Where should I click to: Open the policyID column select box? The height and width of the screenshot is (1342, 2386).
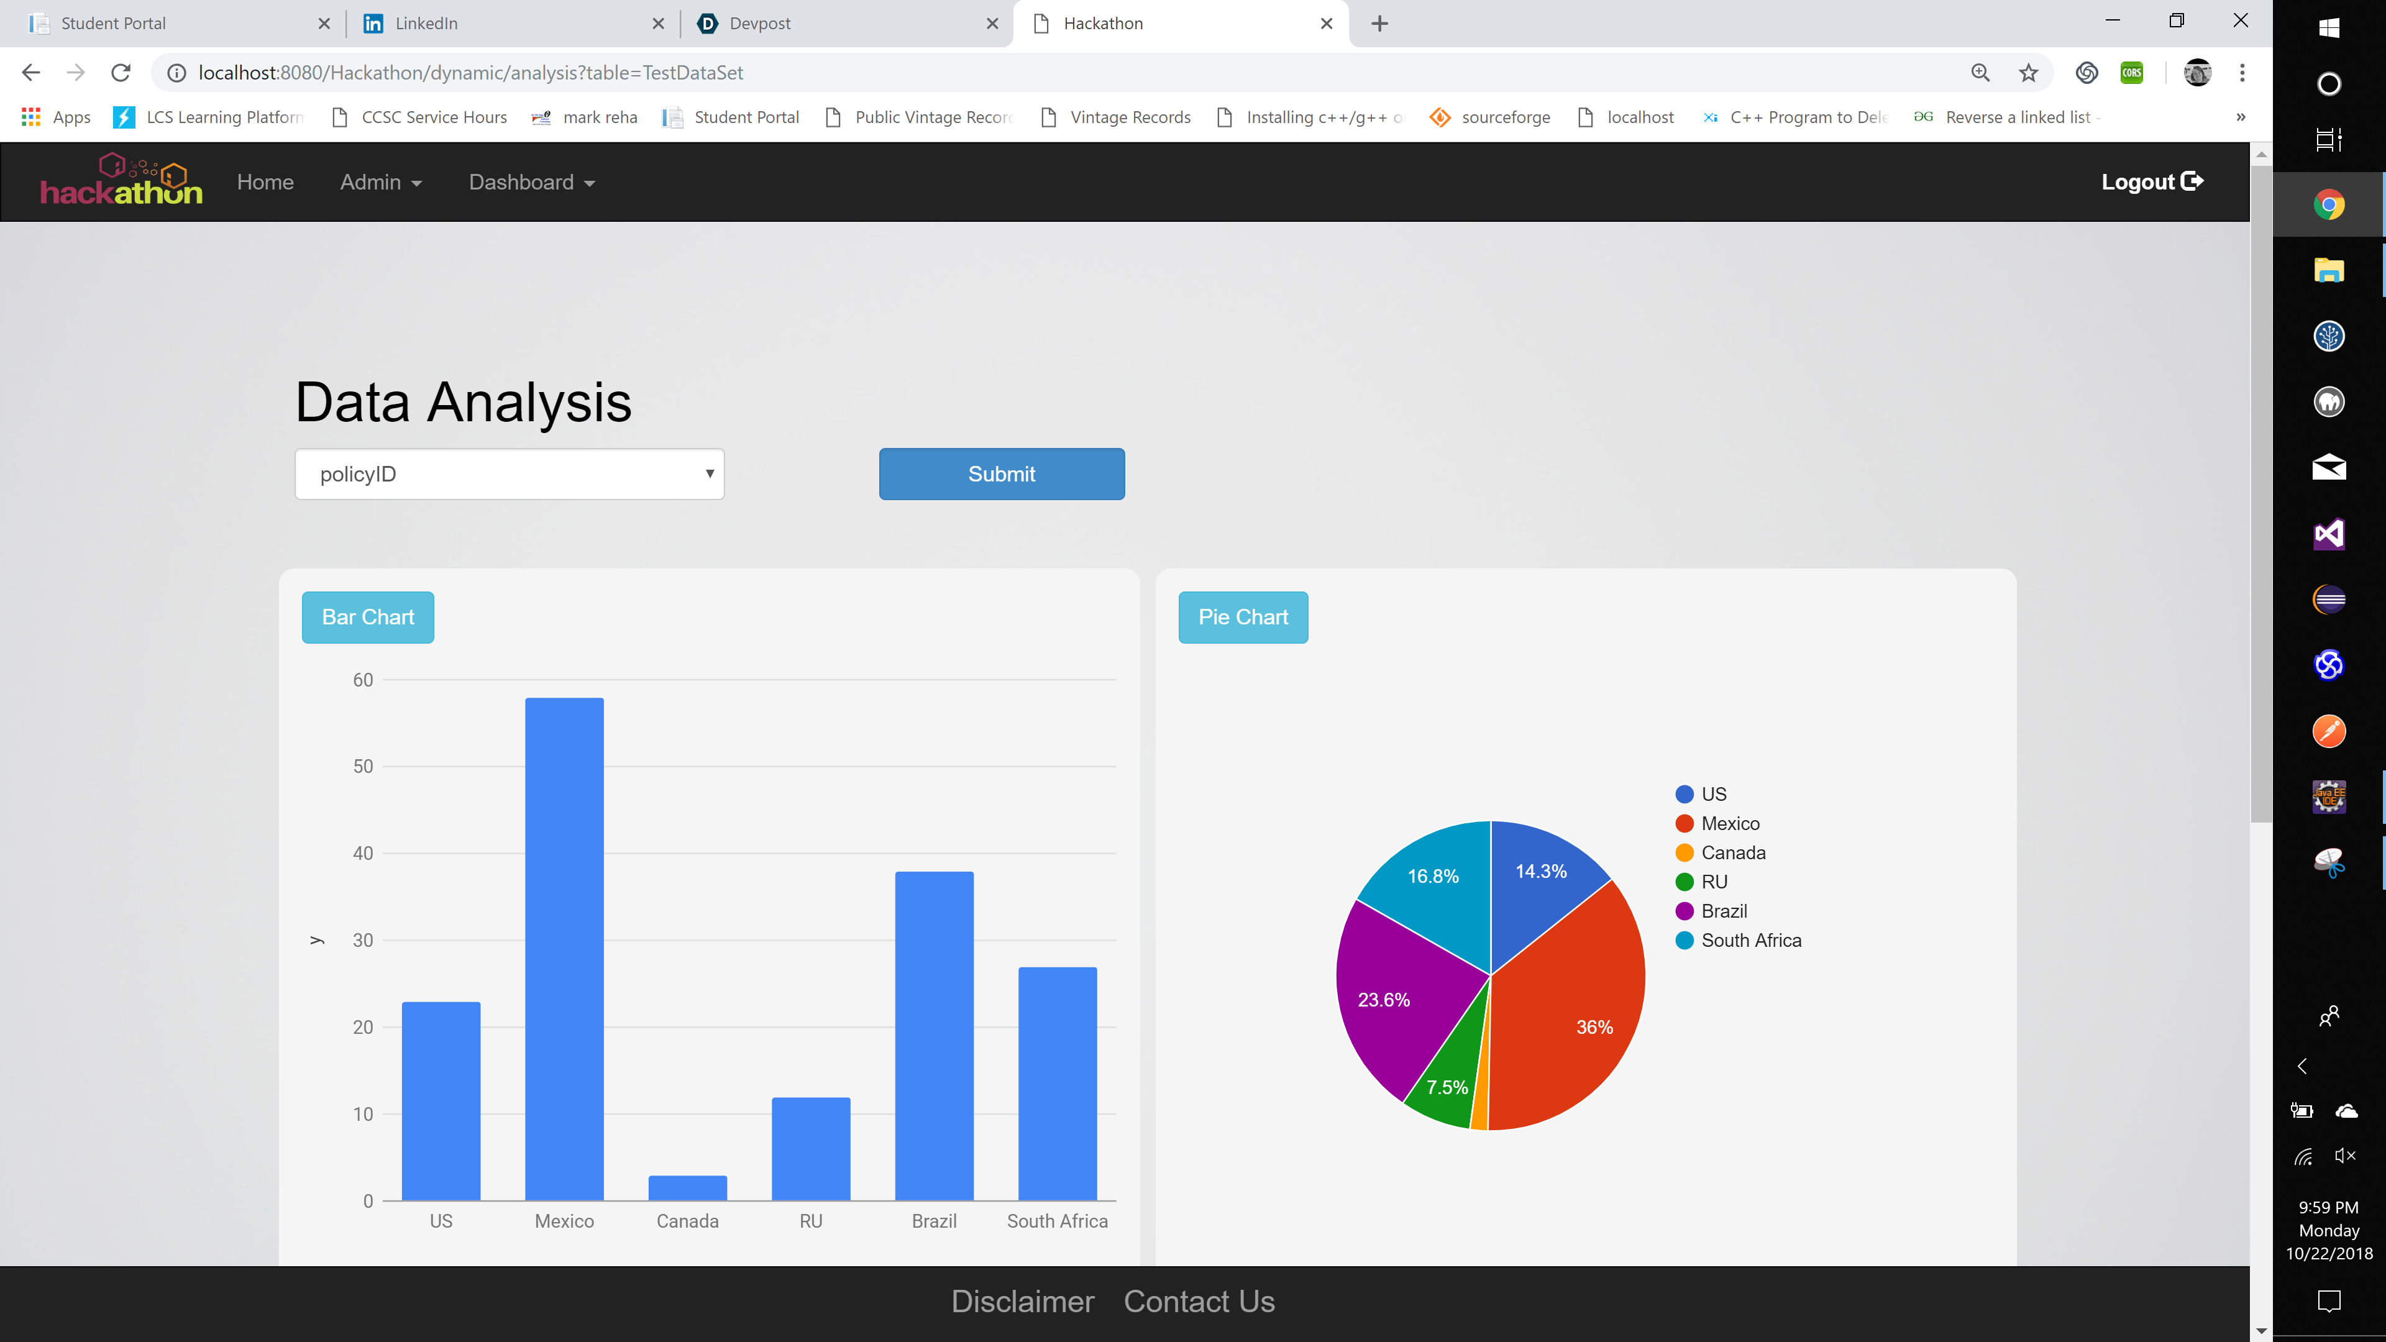[x=510, y=474]
